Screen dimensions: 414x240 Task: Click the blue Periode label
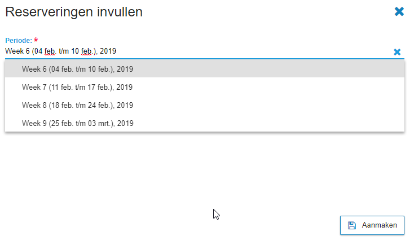[x=19, y=41]
